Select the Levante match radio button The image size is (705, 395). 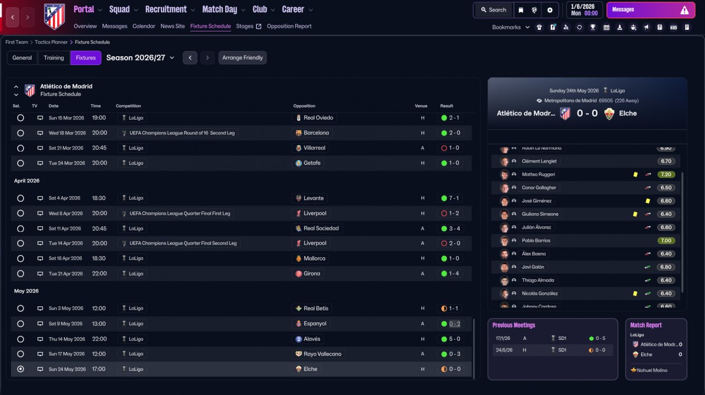coord(20,198)
